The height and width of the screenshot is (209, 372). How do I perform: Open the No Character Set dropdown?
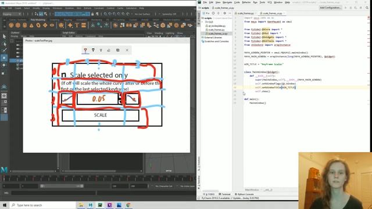[164, 186]
